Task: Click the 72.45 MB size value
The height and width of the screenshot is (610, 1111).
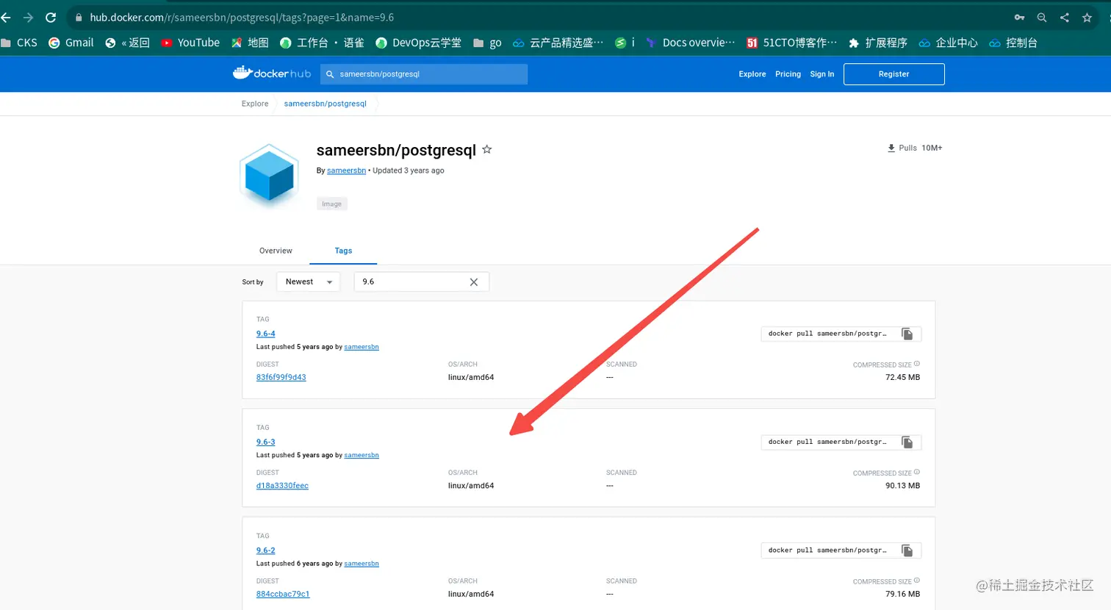Action: point(902,378)
